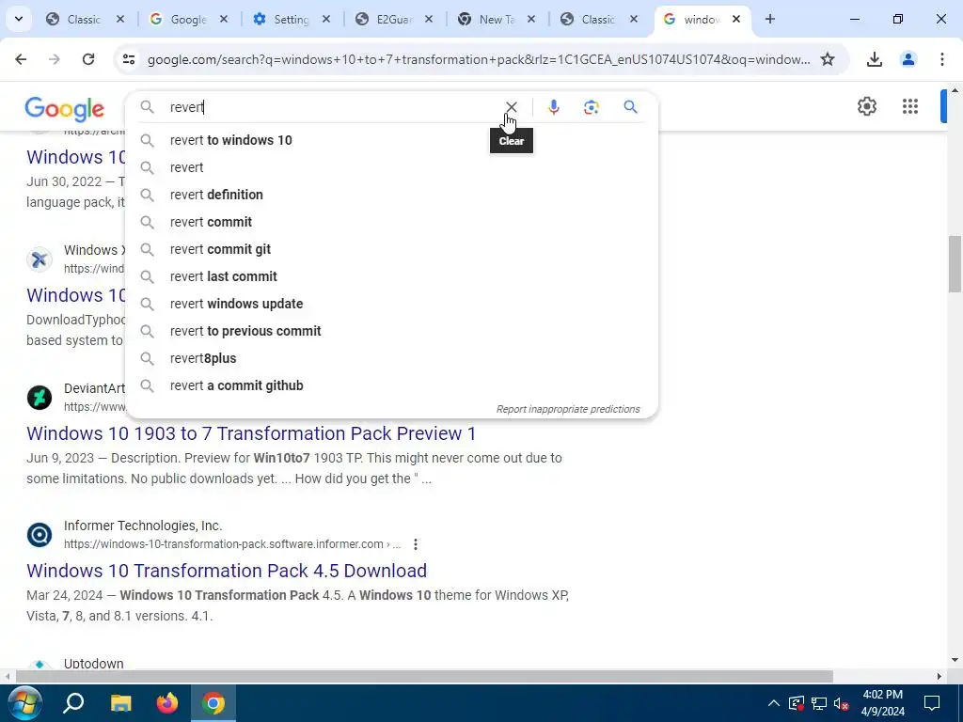This screenshot has width=963, height=722.
Task: Open File Explorer from taskbar
Action: click(121, 703)
